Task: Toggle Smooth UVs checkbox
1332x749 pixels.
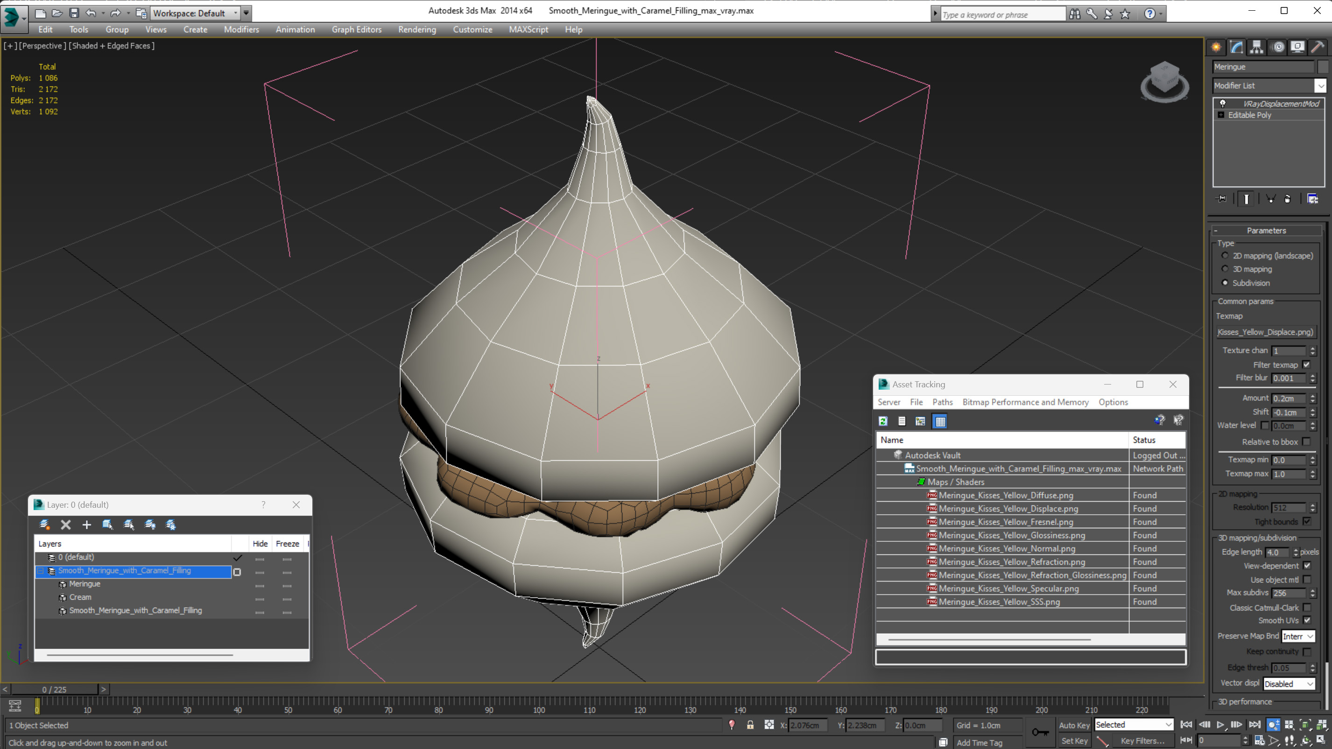Action: click(1307, 620)
